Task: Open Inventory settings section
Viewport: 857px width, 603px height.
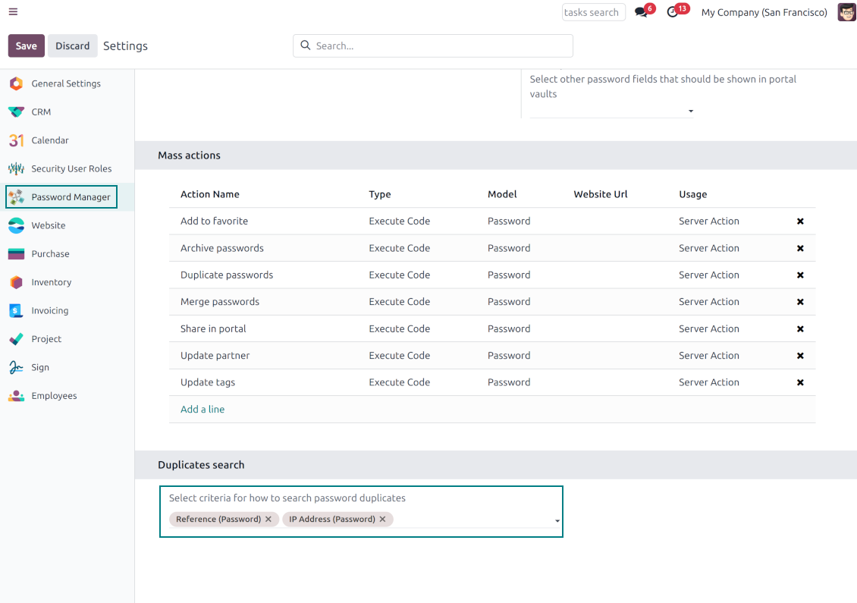Action: tap(52, 282)
